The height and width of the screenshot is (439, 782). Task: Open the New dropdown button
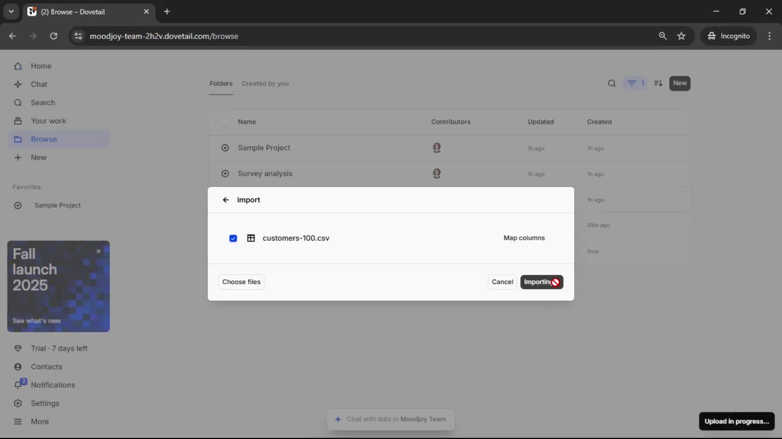[679, 83]
